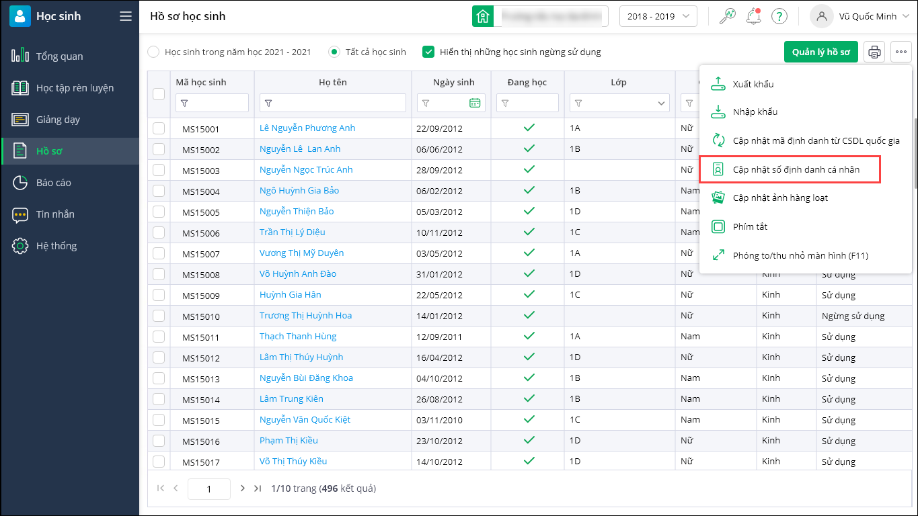
Task: Open student Lê Nguyễn Phương Anh profile
Action: pos(307,128)
